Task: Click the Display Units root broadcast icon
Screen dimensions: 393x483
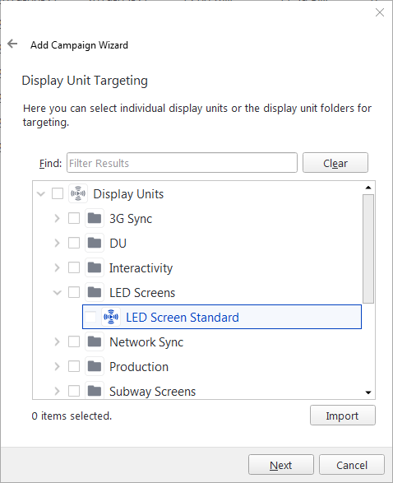Action: tap(78, 193)
